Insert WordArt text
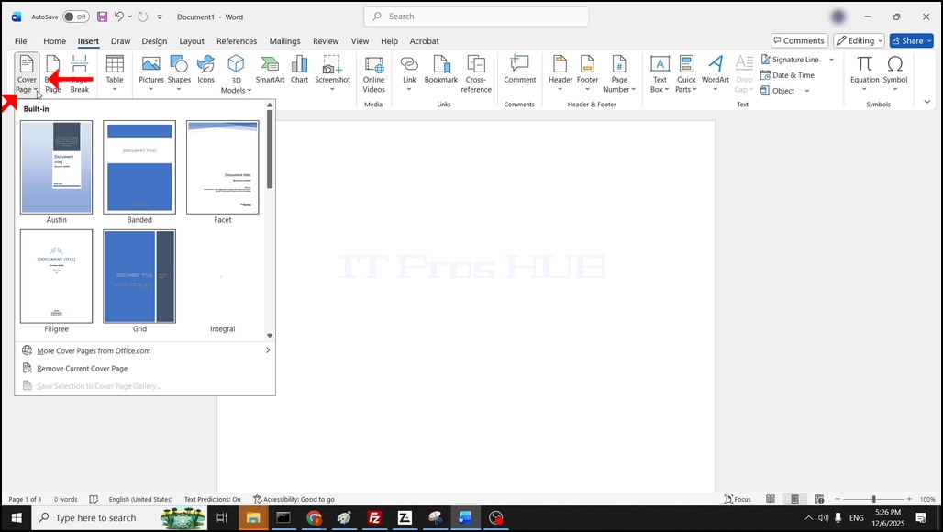943x532 pixels. 716,73
